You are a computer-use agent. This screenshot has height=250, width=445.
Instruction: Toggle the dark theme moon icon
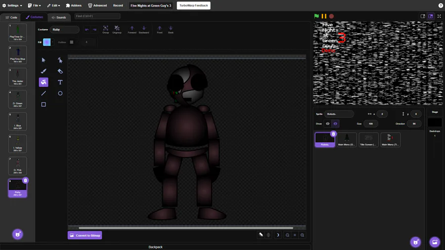coord(277,235)
